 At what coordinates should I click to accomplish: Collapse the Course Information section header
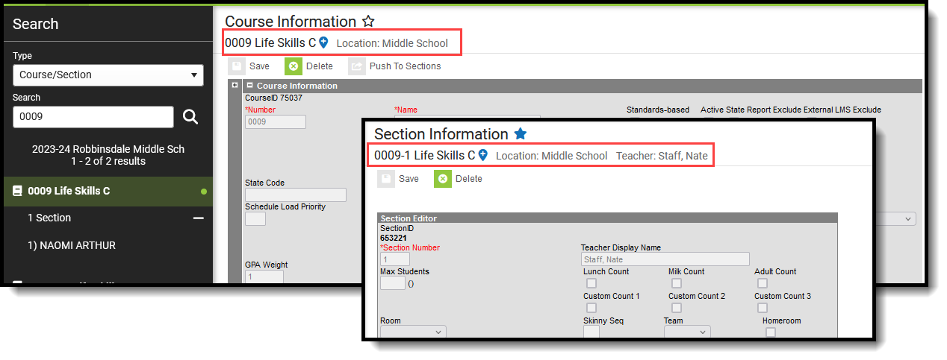click(251, 86)
